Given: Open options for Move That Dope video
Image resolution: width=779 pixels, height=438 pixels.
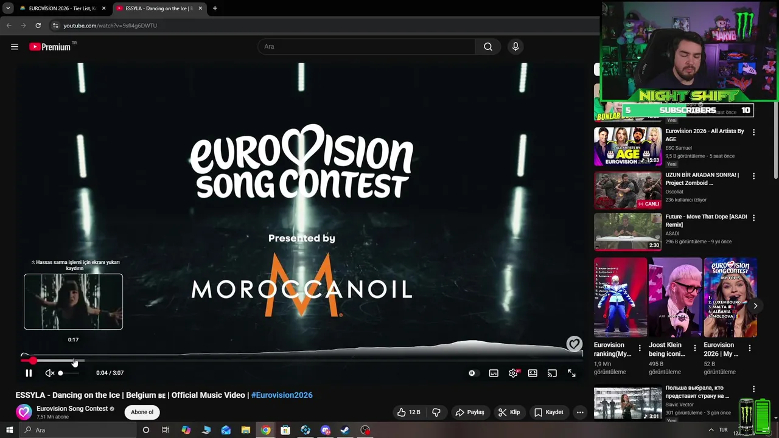Looking at the screenshot, I should pos(753,217).
